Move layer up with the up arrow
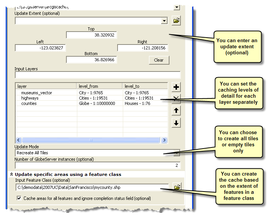The height and width of the screenshot is (217, 271). coord(176,111)
